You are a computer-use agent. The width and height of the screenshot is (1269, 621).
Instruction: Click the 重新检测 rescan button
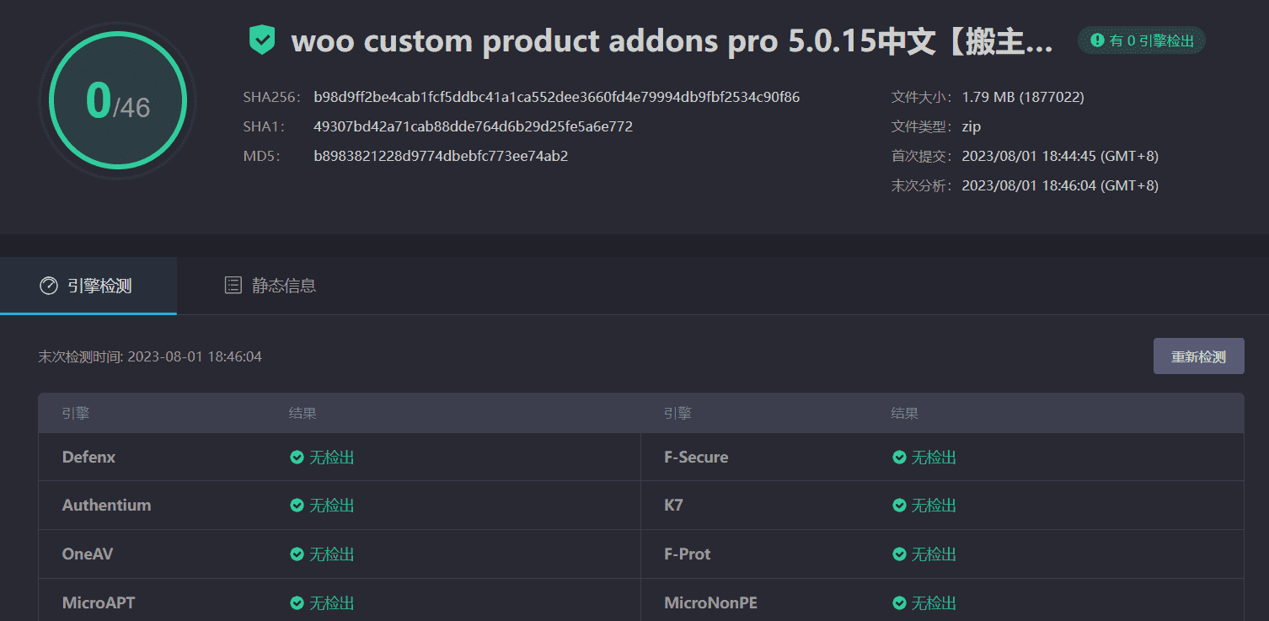tap(1198, 356)
